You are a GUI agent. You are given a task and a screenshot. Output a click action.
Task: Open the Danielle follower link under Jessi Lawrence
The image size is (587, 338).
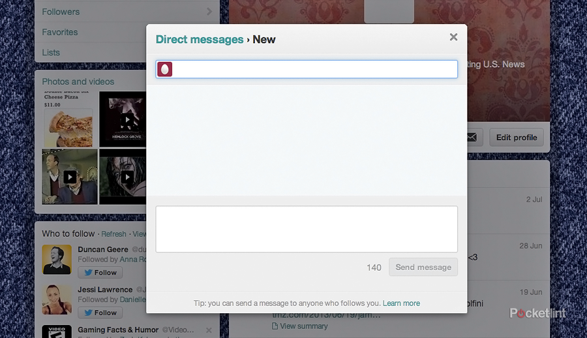coord(133,300)
